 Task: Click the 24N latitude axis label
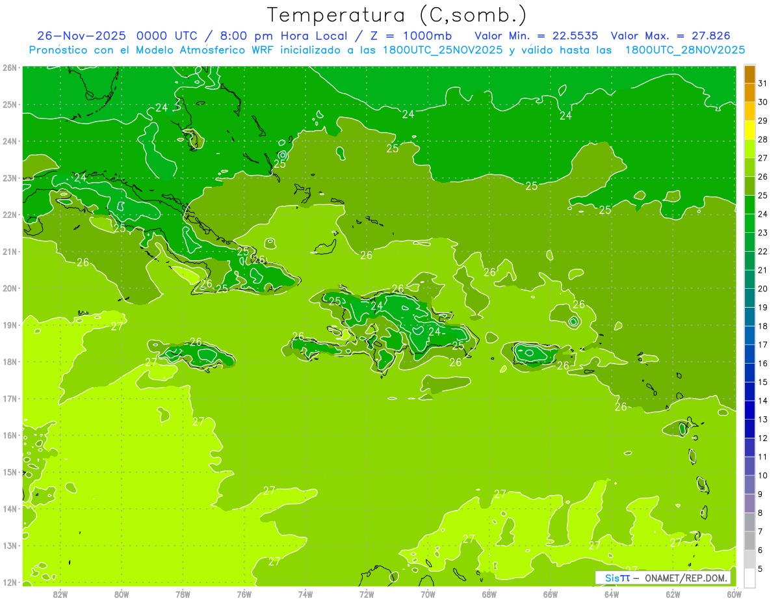(x=10, y=141)
